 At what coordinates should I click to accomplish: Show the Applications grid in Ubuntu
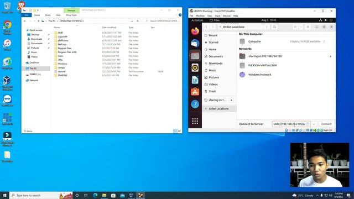195,121
